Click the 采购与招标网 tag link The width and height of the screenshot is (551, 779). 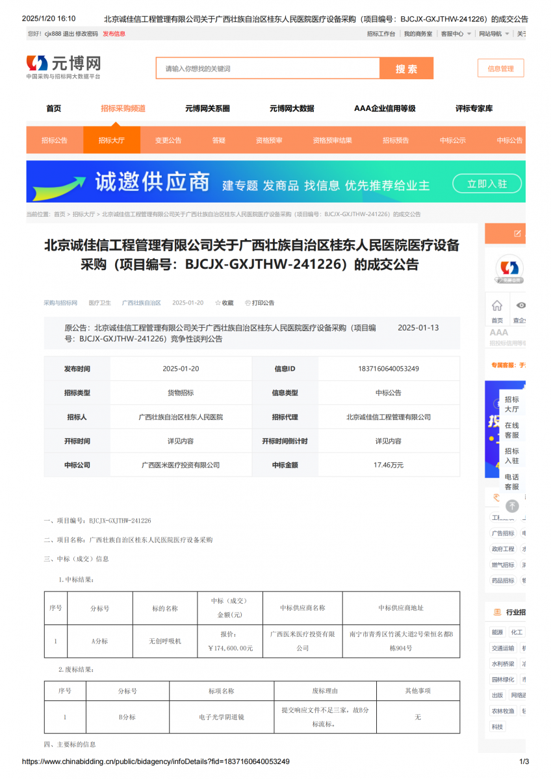coord(60,303)
